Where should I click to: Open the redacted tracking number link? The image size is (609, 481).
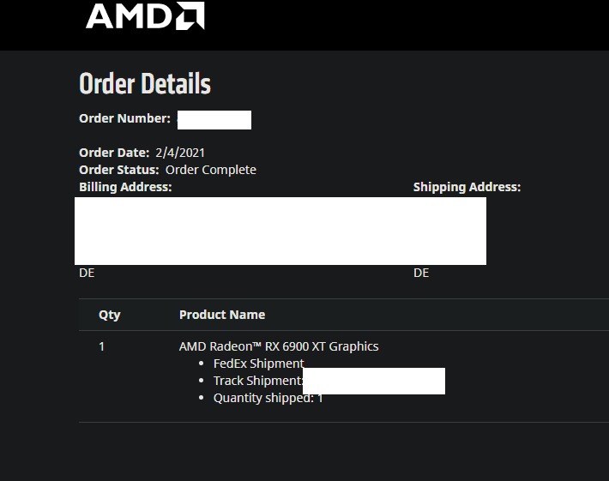coord(374,381)
